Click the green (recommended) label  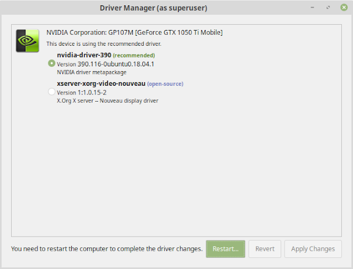tap(134, 55)
